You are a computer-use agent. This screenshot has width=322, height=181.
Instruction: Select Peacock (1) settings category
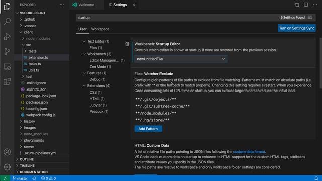[99, 111]
